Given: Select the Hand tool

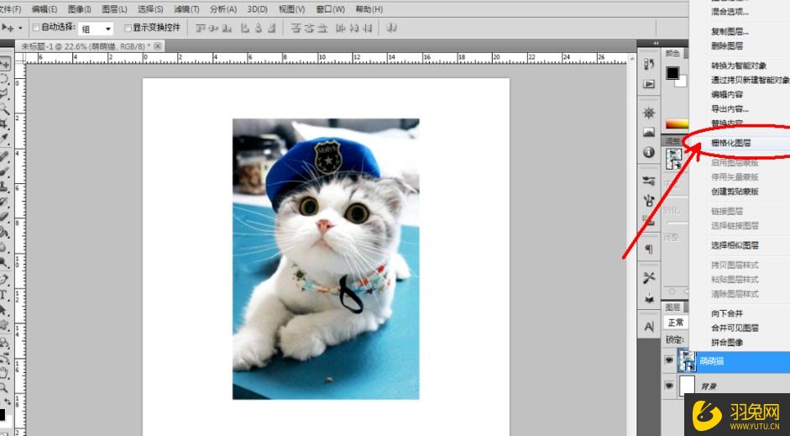Looking at the screenshot, I should (x=4, y=373).
